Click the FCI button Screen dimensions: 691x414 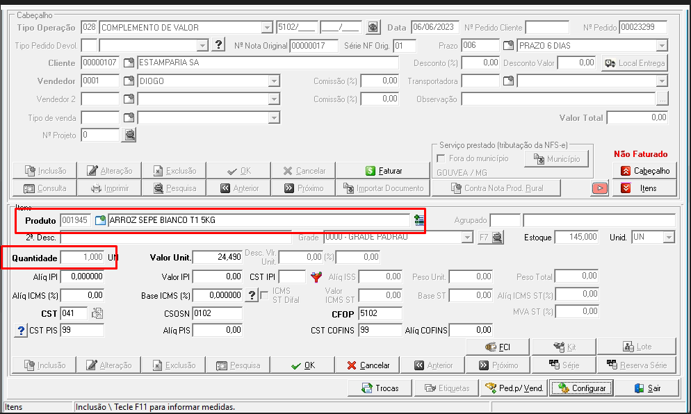[498, 347]
